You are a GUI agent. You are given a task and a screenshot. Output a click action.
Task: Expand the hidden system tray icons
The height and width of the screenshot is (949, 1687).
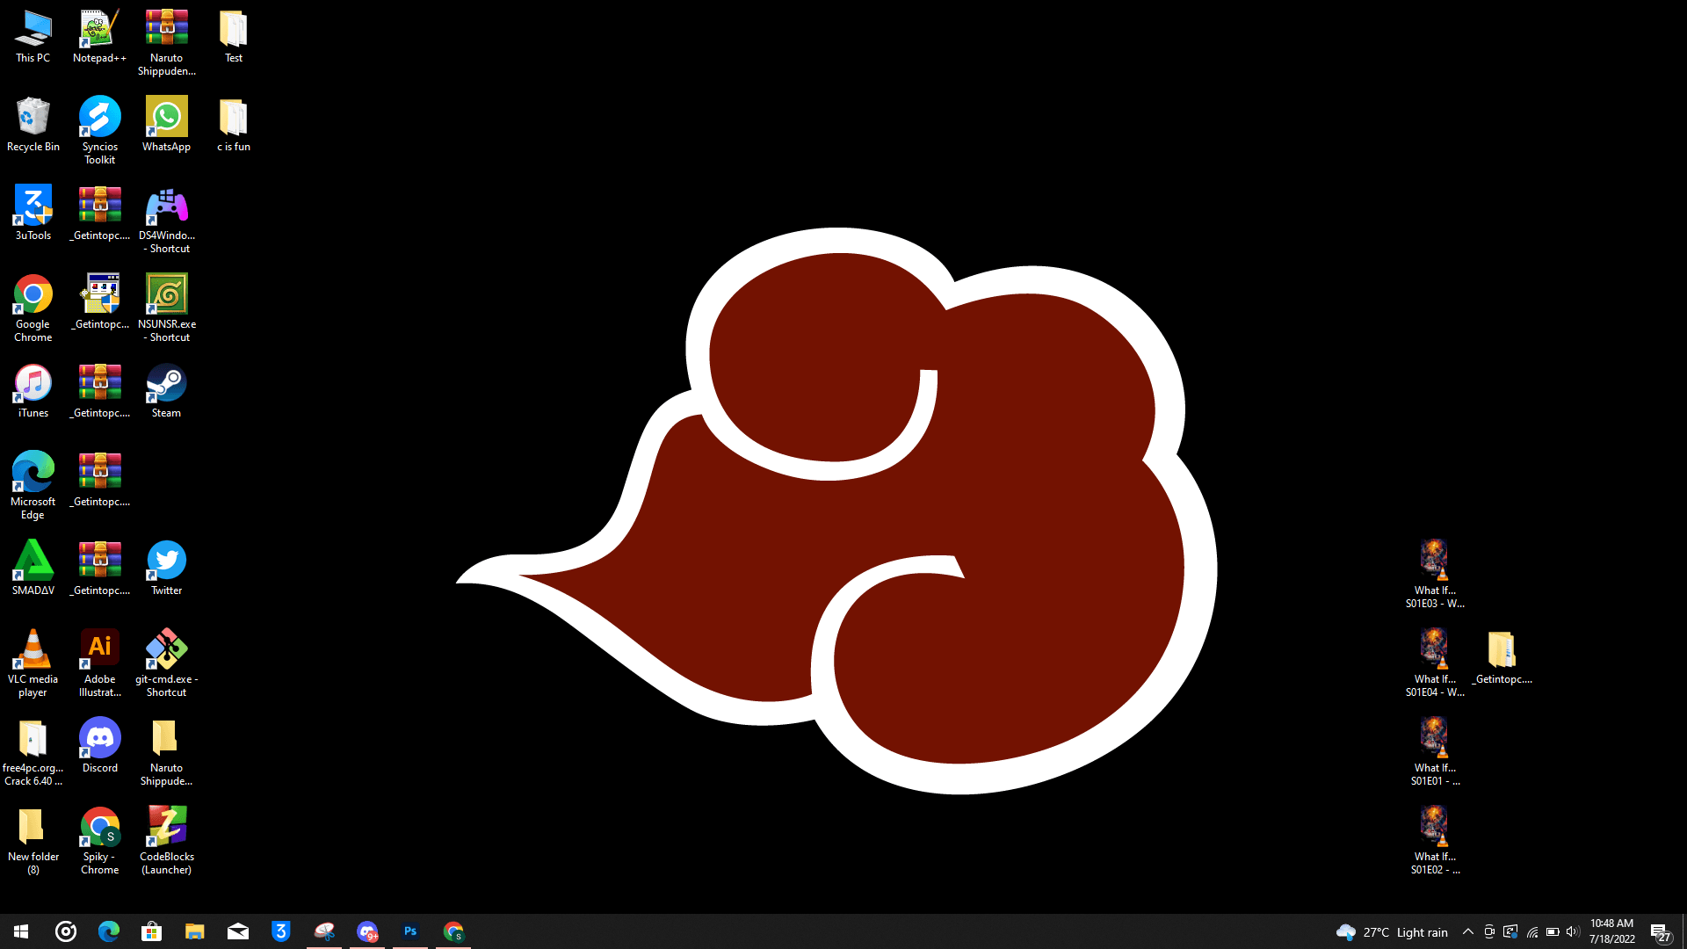[1467, 931]
